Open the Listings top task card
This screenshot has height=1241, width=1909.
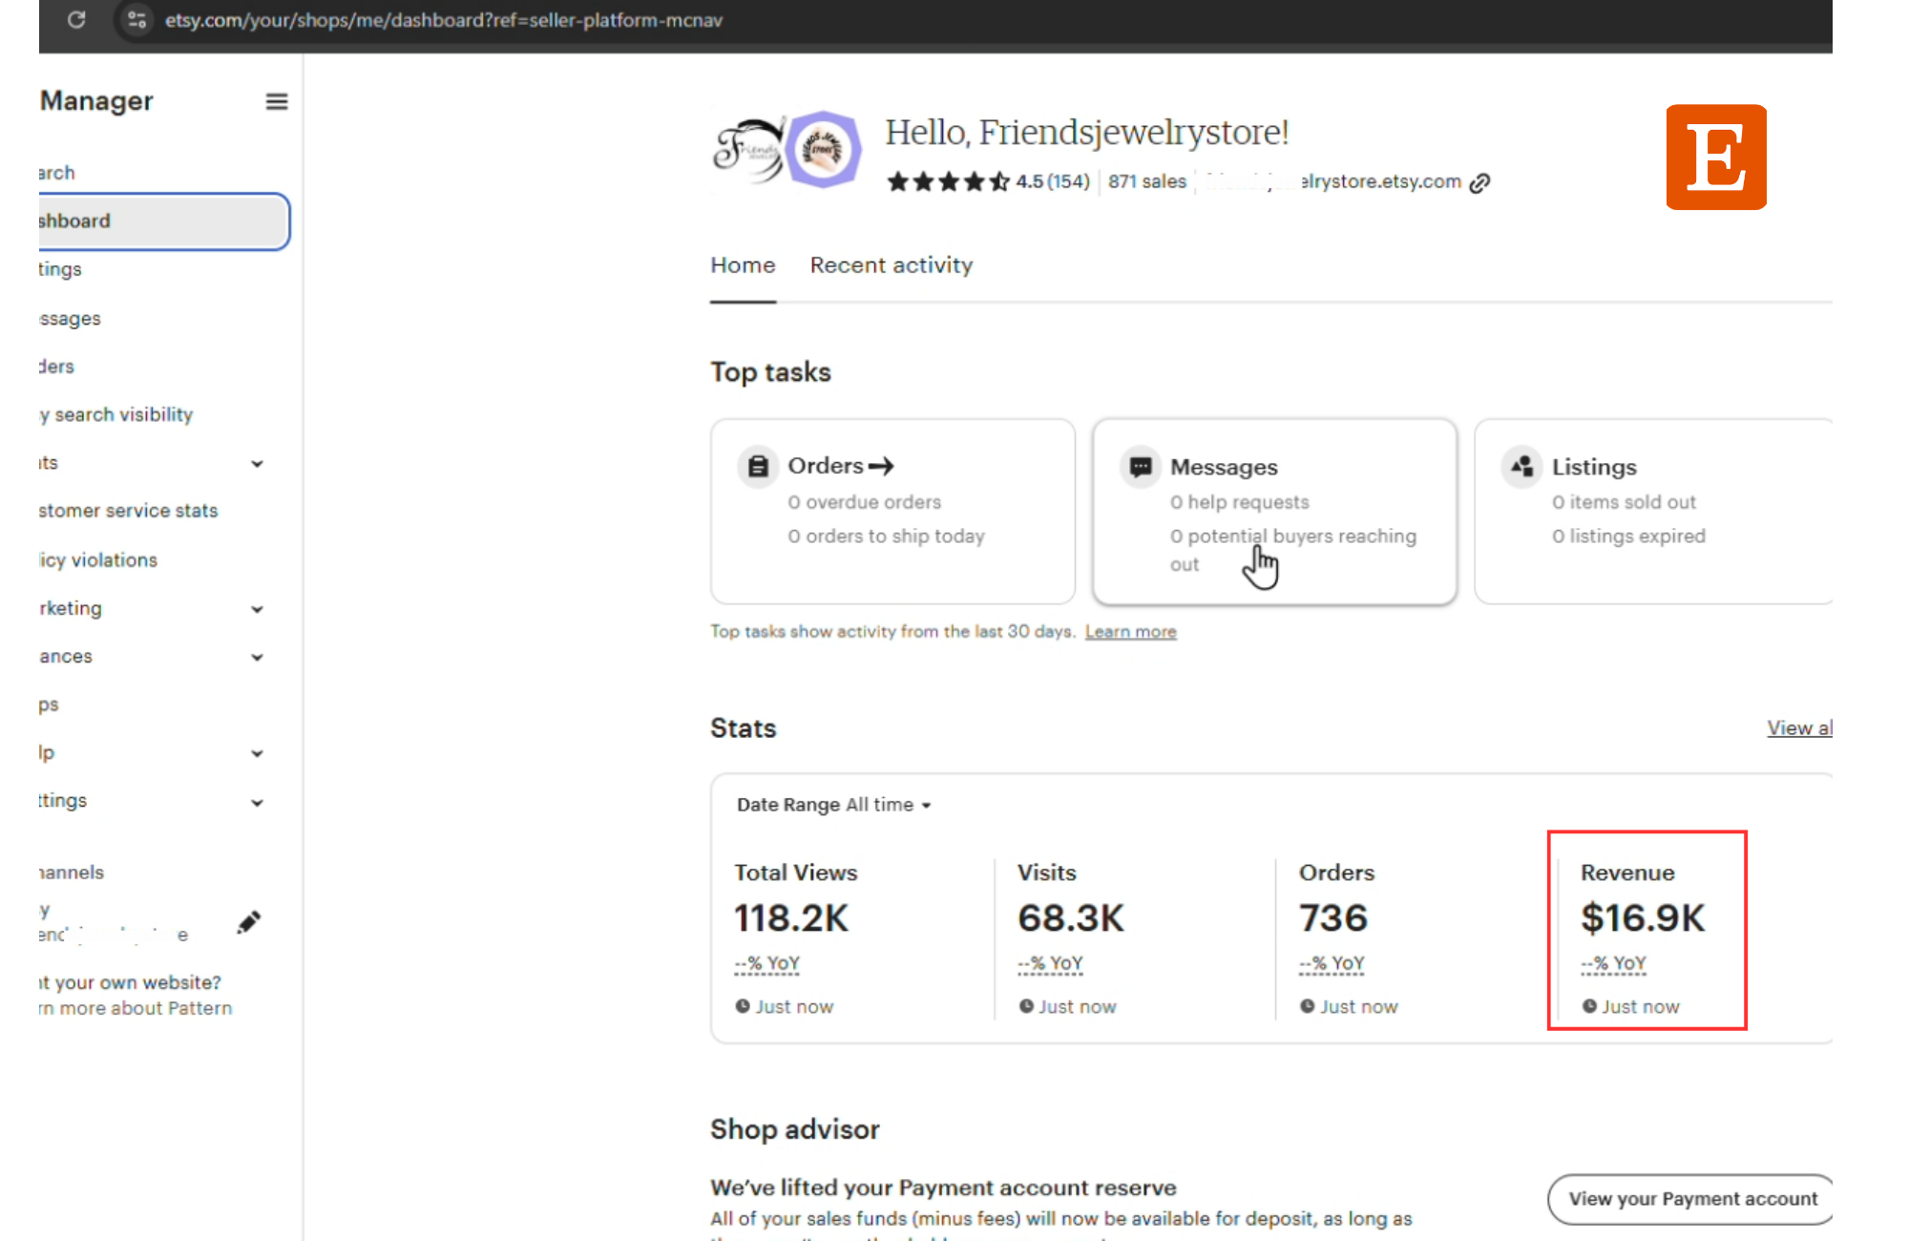tap(1653, 511)
